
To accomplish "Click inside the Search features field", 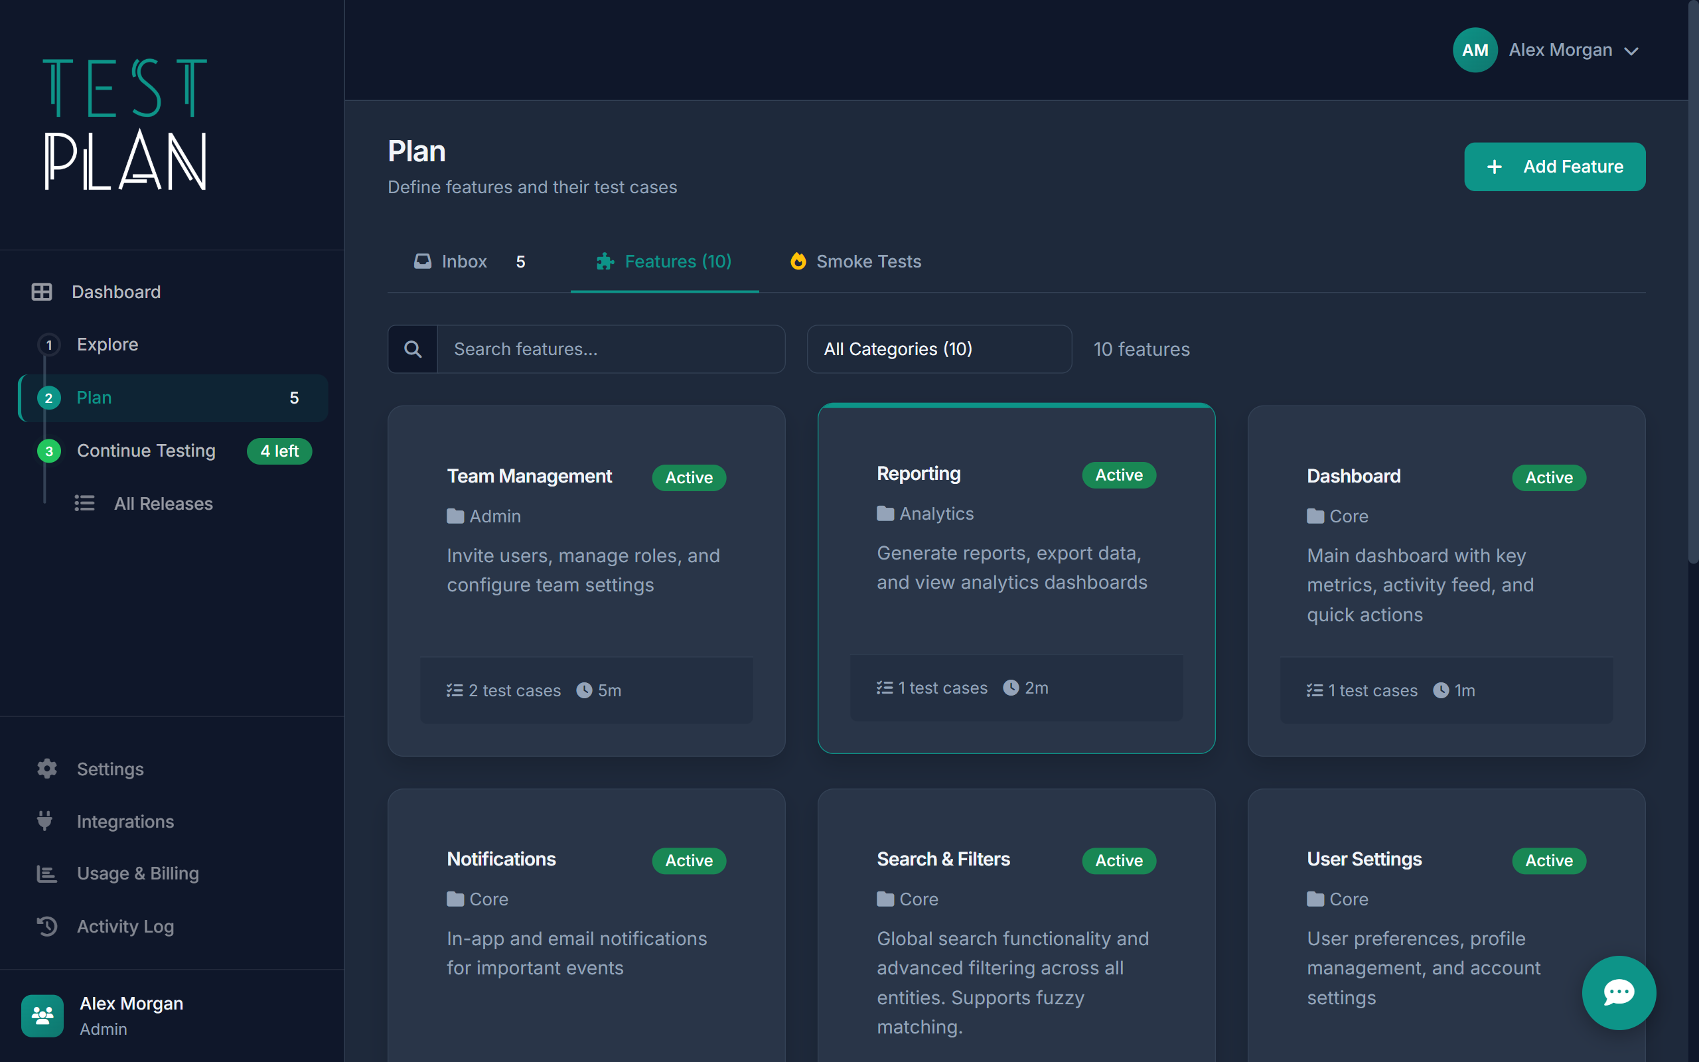I will (x=611, y=348).
